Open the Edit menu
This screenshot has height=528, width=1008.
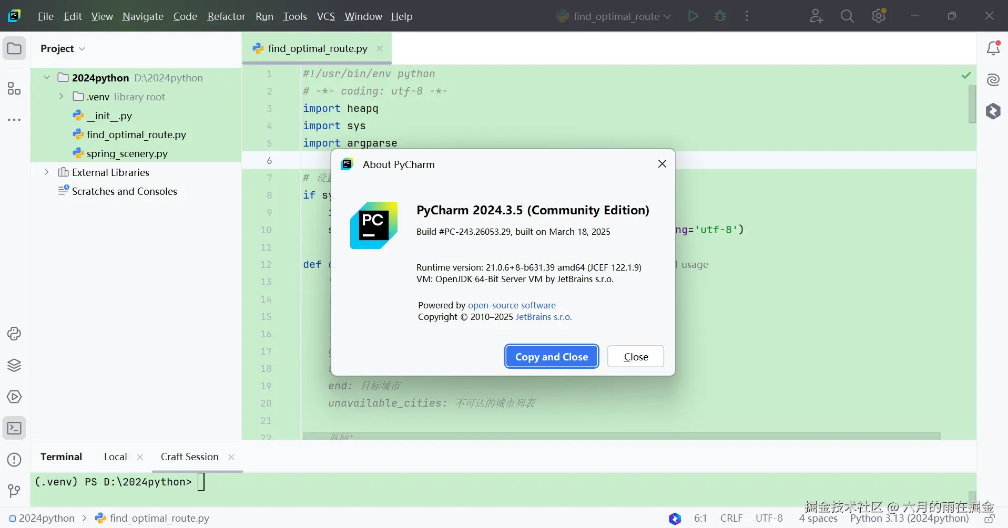pos(73,16)
